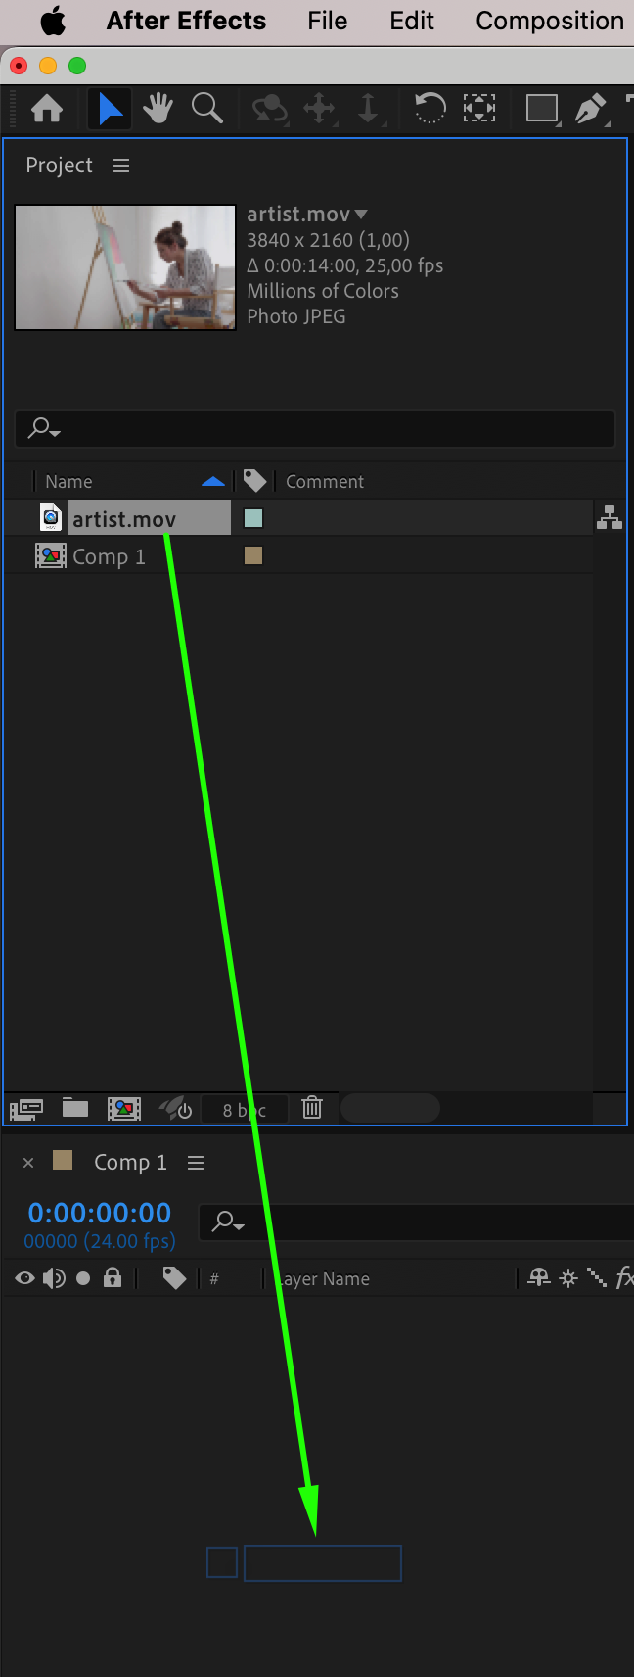Toggle the video eye column header

point(25,1278)
